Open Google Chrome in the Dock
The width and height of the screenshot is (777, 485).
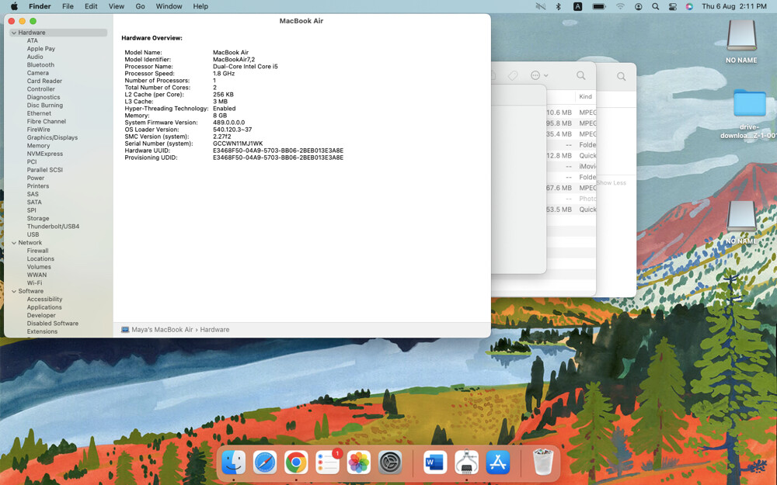click(x=296, y=462)
